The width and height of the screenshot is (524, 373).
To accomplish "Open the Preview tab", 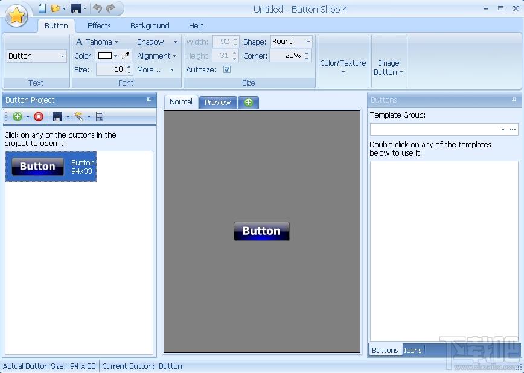I will tap(217, 102).
